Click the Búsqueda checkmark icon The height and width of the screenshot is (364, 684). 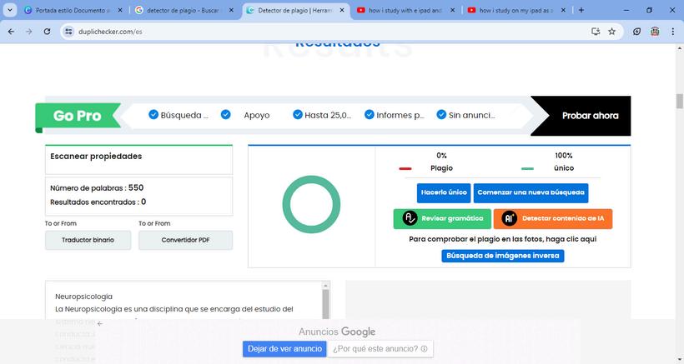coord(153,114)
